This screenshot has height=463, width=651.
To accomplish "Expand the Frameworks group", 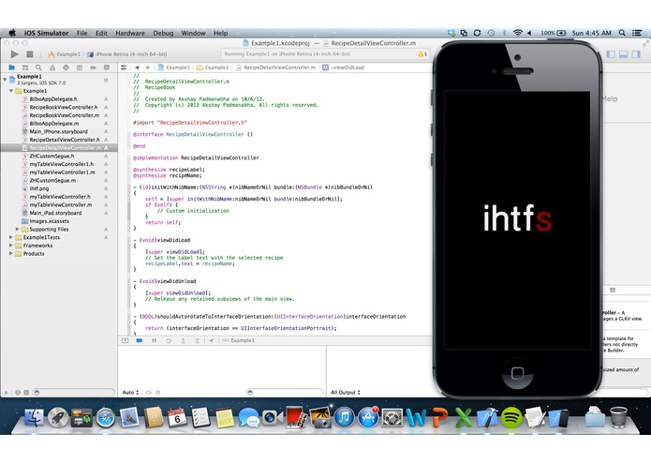I will coord(11,246).
